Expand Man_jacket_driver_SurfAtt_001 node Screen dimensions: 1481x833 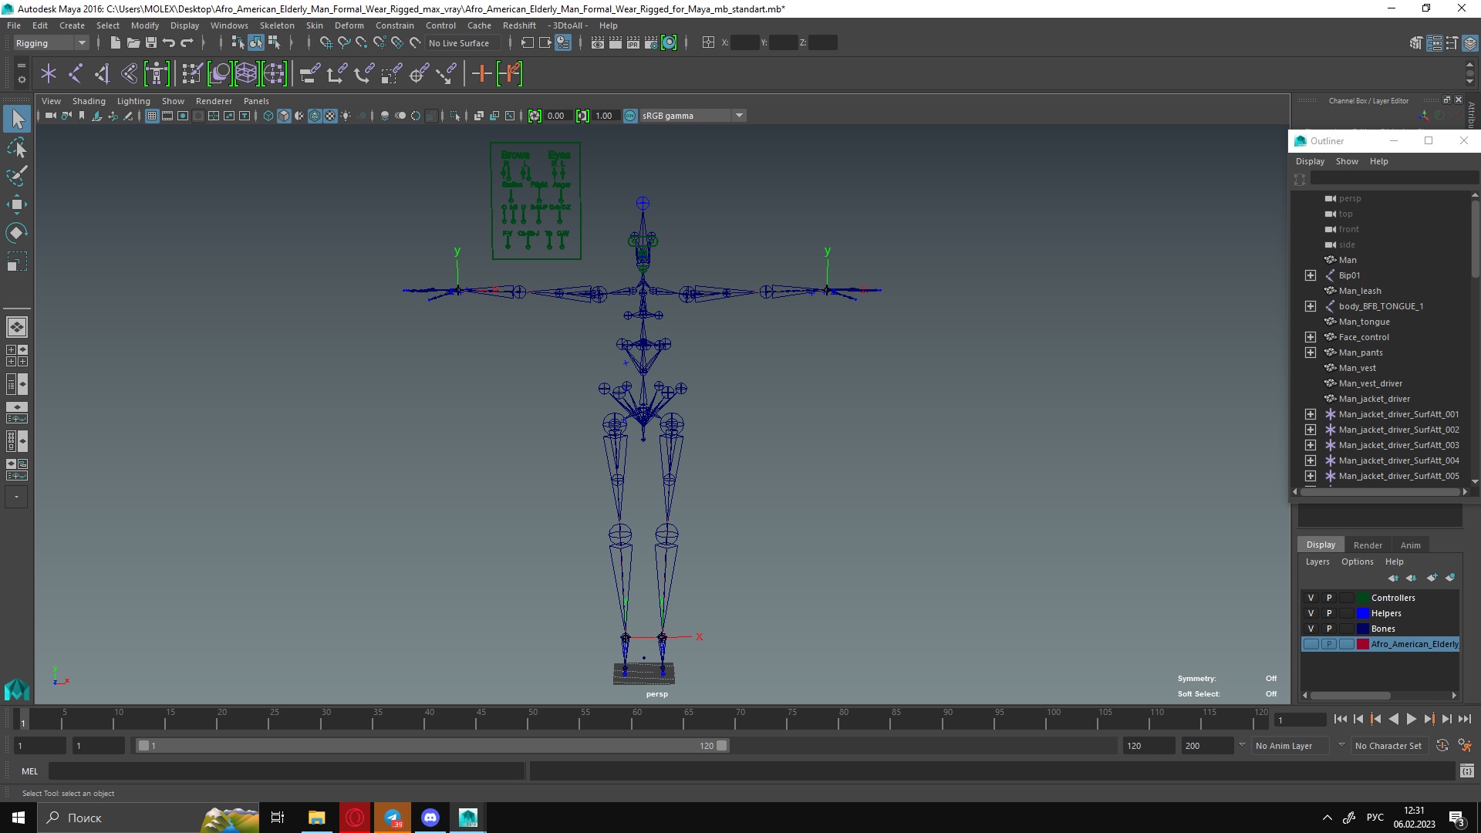coord(1311,414)
